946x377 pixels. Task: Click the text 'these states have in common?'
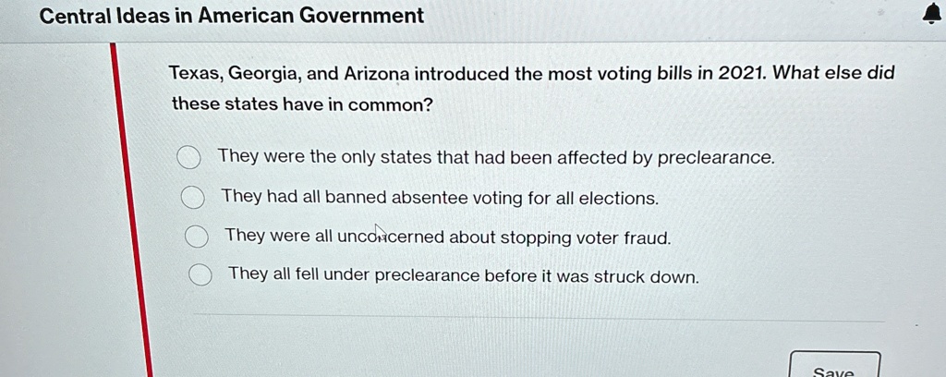[x=302, y=104]
